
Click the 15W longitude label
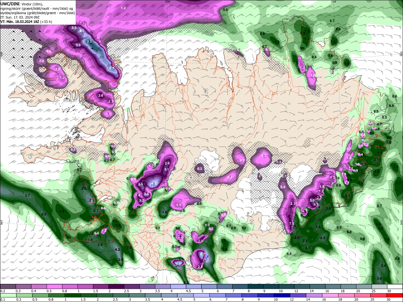pos(333,2)
